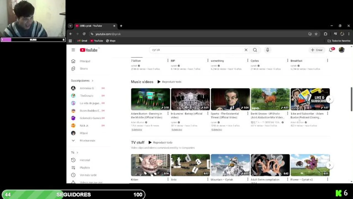
Task: Reload the page in Chrome
Action: (x=84, y=34)
